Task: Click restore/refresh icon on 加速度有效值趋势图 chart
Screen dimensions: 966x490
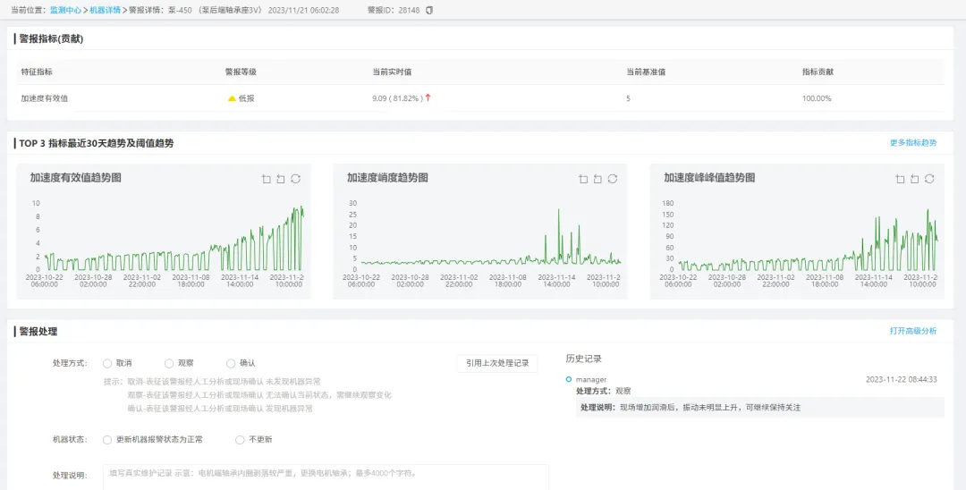Action: [295, 179]
